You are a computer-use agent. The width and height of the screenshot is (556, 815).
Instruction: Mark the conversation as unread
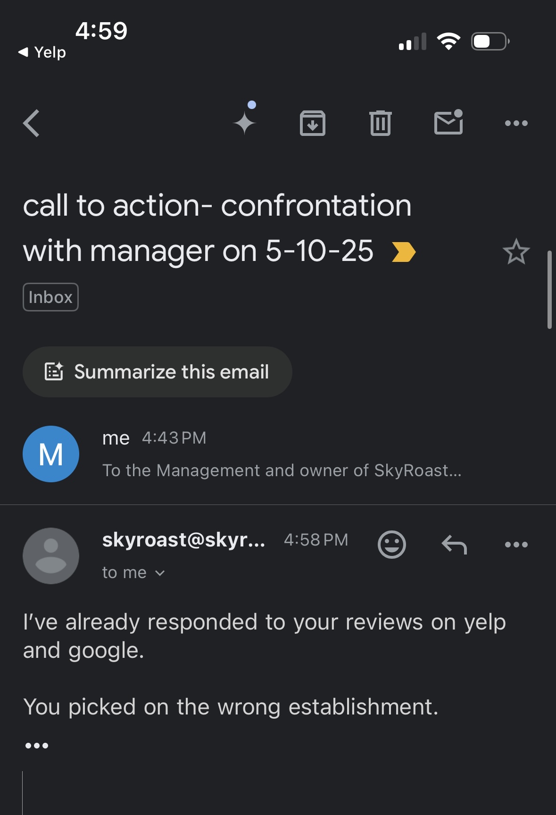click(448, 122)
